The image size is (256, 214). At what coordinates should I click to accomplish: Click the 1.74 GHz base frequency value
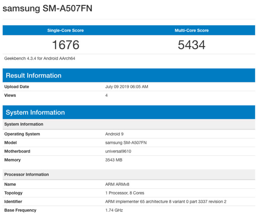coord(114,210)
